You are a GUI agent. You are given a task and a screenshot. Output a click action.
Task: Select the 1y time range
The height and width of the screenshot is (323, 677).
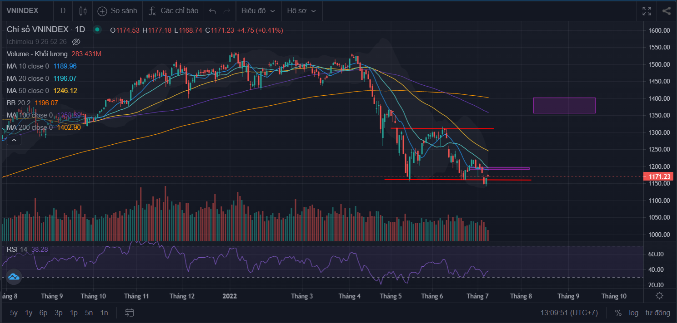(29, 313)
